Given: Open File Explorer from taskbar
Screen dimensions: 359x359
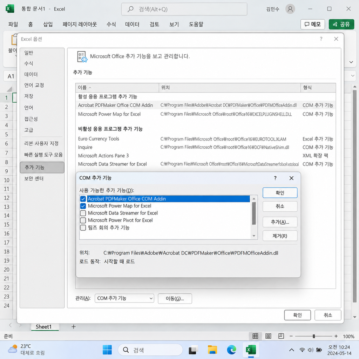Looking at the screenshot, I should (x=212, y=350).
